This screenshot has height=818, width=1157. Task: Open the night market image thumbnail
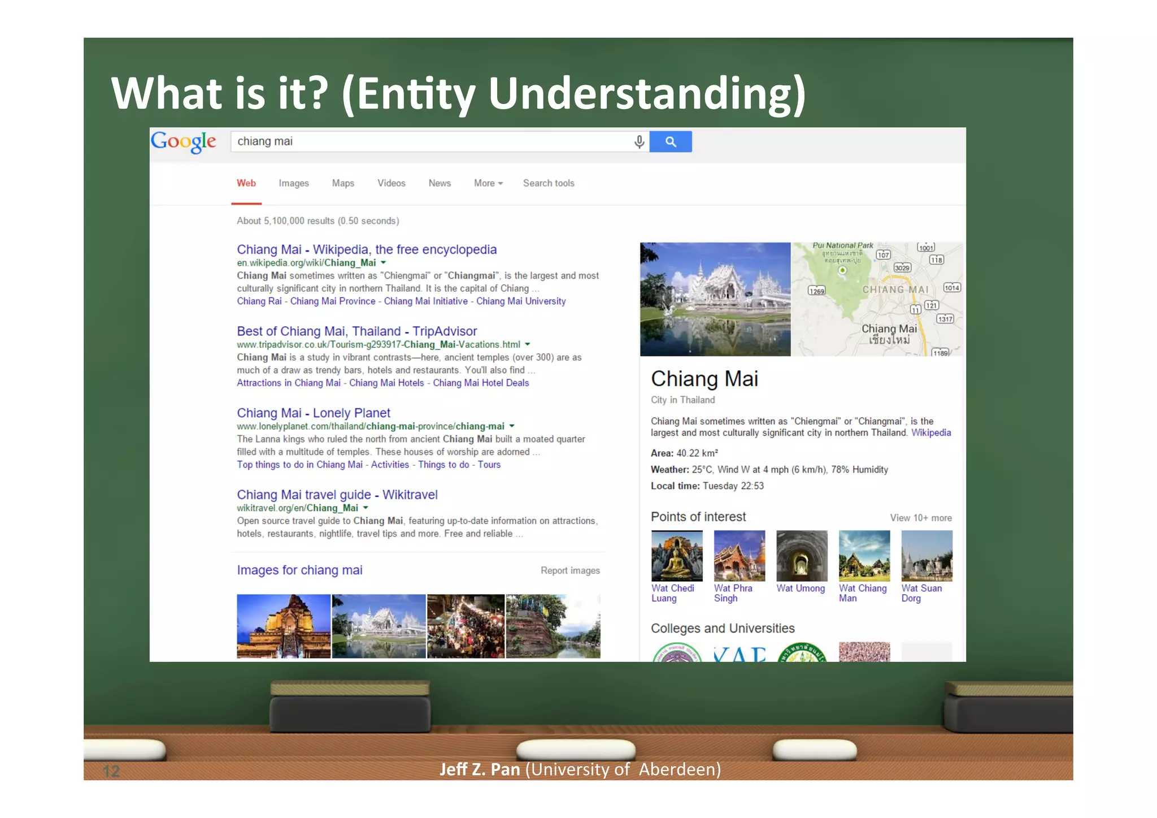pos(466,626)
